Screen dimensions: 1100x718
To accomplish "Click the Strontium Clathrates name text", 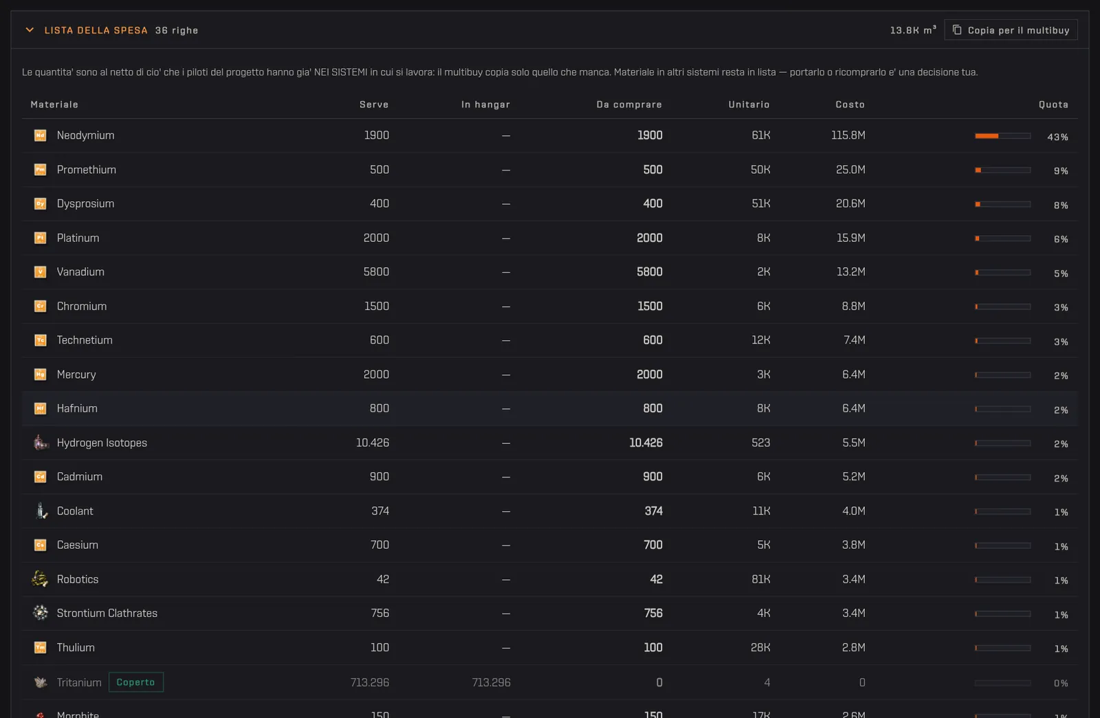I will pos(107,613).
